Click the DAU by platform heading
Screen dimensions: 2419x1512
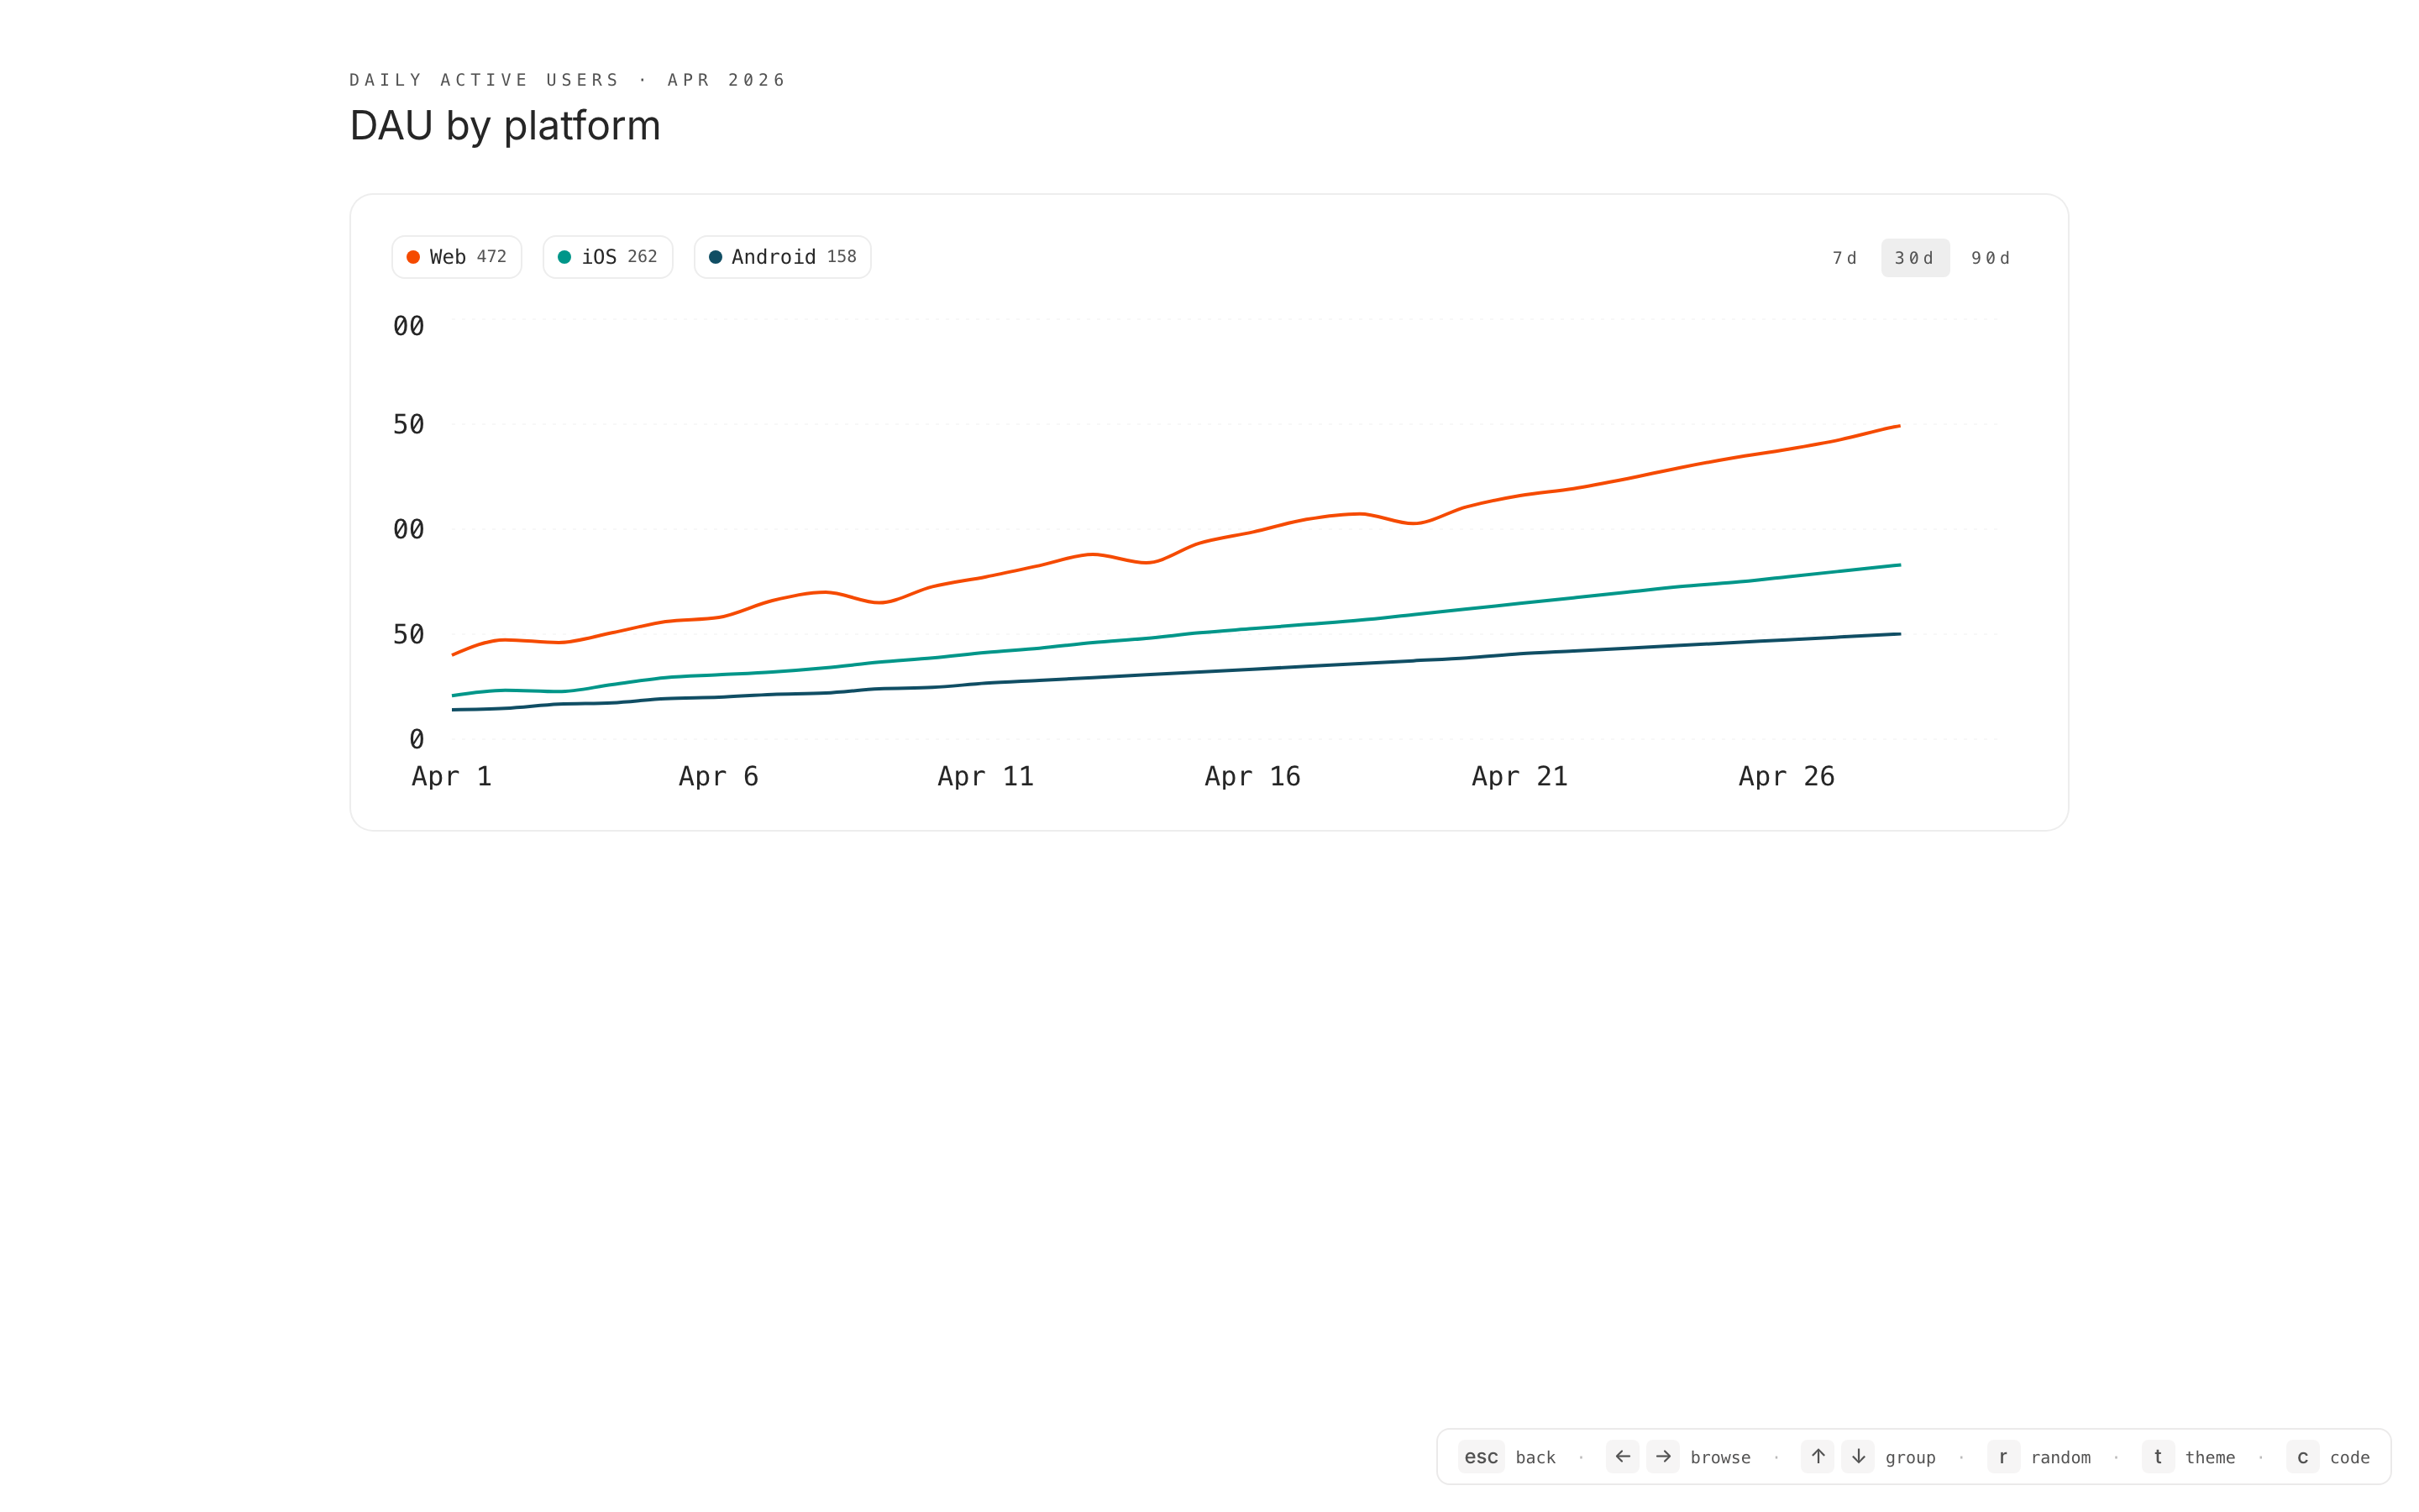[x=505, y=126]
